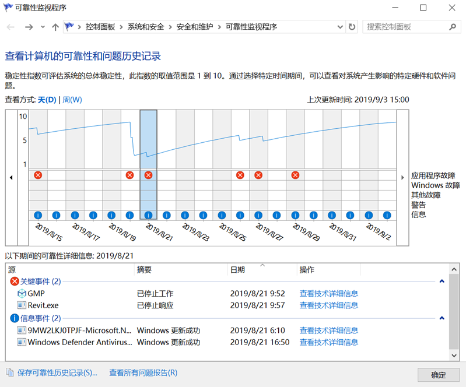Click scrollbar up arrow in details list
466x387 pixels.
454,270
